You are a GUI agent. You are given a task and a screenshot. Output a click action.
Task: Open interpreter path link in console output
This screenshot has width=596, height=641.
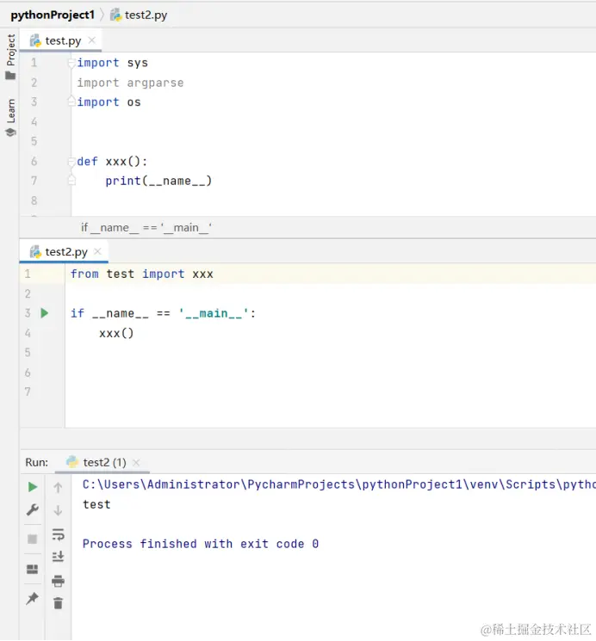point(339,484)
